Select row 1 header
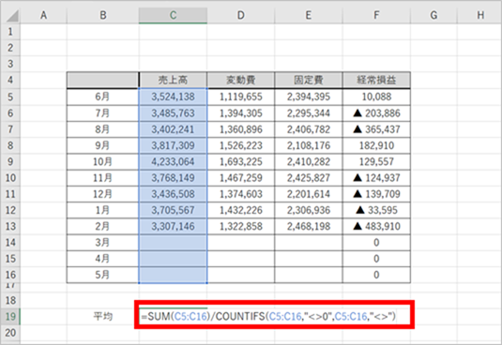 10,32
